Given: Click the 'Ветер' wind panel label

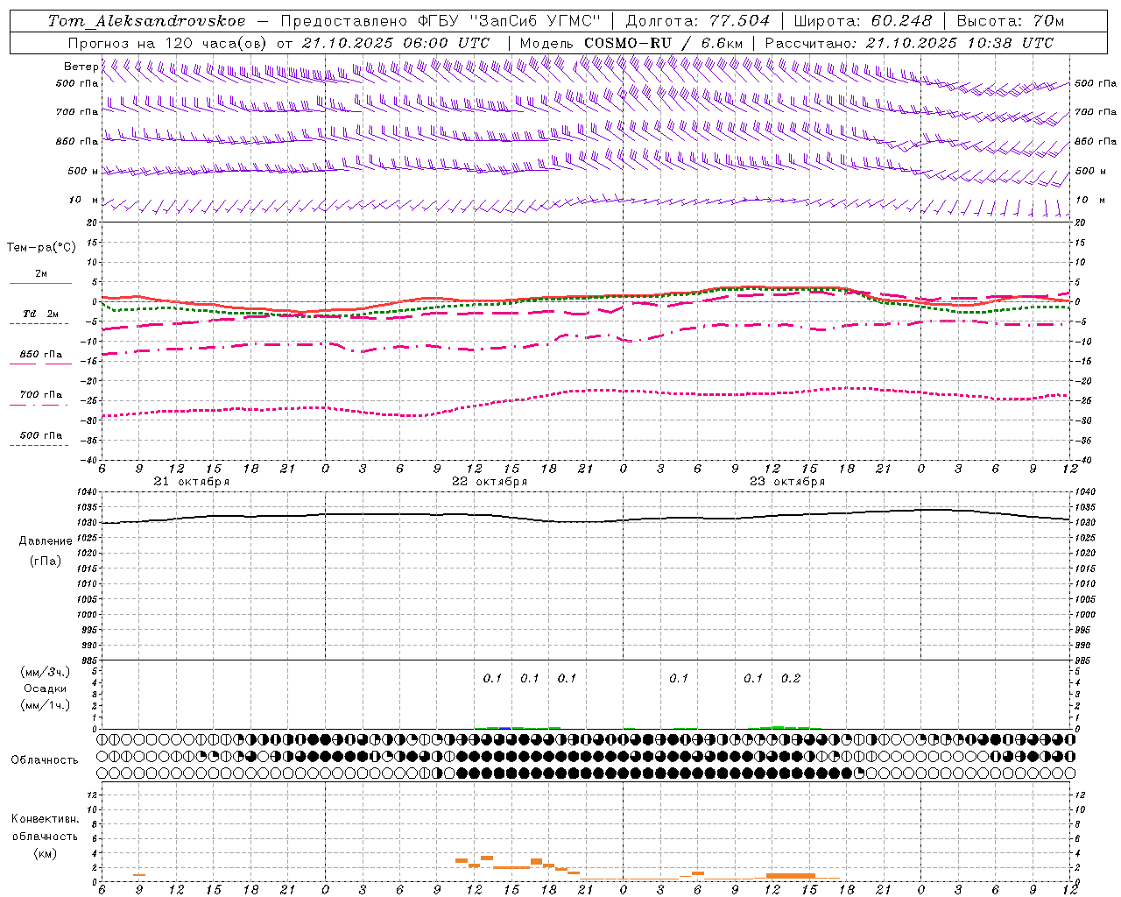Looking at the screenshot, I should click(81, 67).
